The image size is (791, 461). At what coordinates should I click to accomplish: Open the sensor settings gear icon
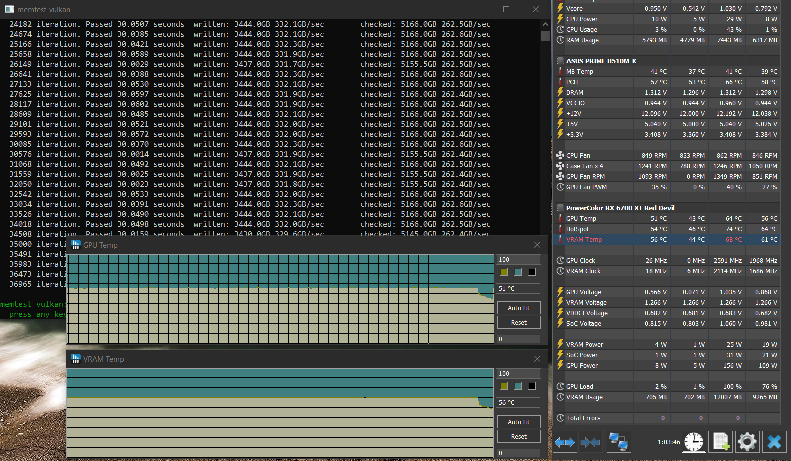747,442
